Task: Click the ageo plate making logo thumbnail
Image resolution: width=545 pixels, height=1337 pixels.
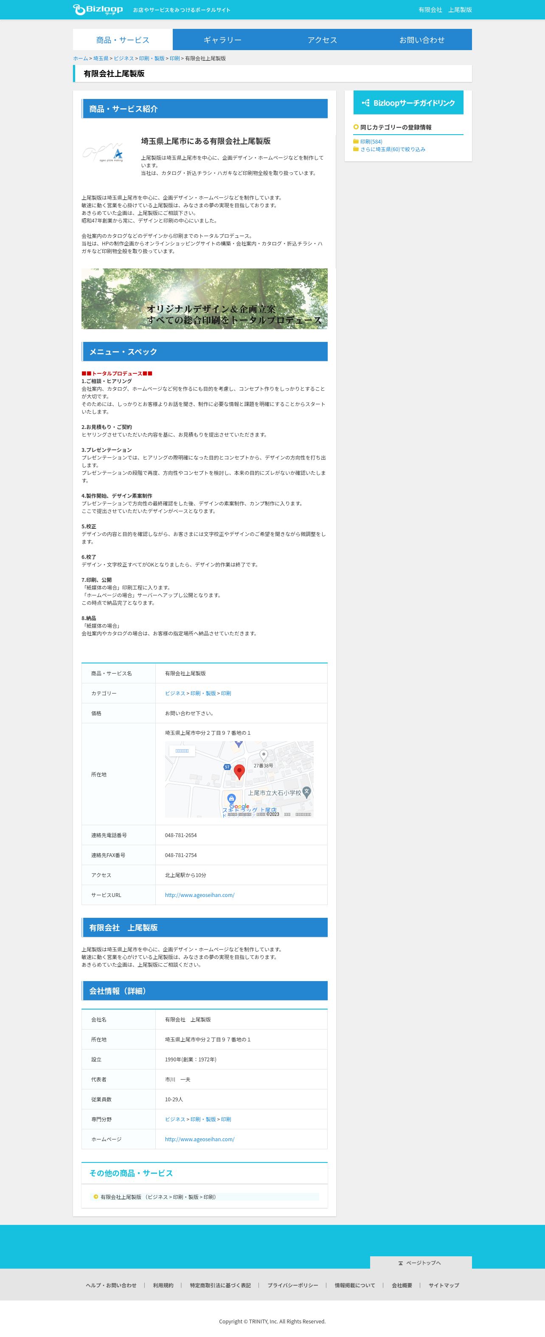Action: [x=103, y=152]
